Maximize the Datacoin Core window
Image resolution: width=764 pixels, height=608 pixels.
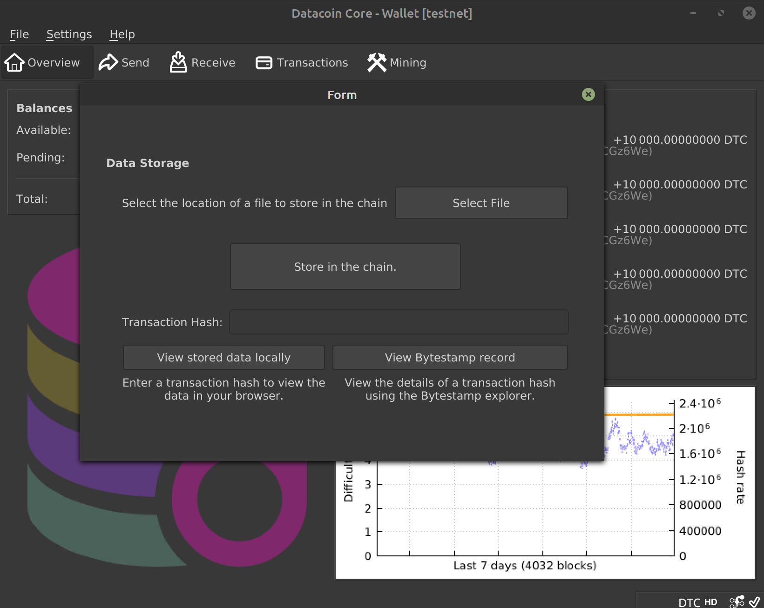(721, 13)
